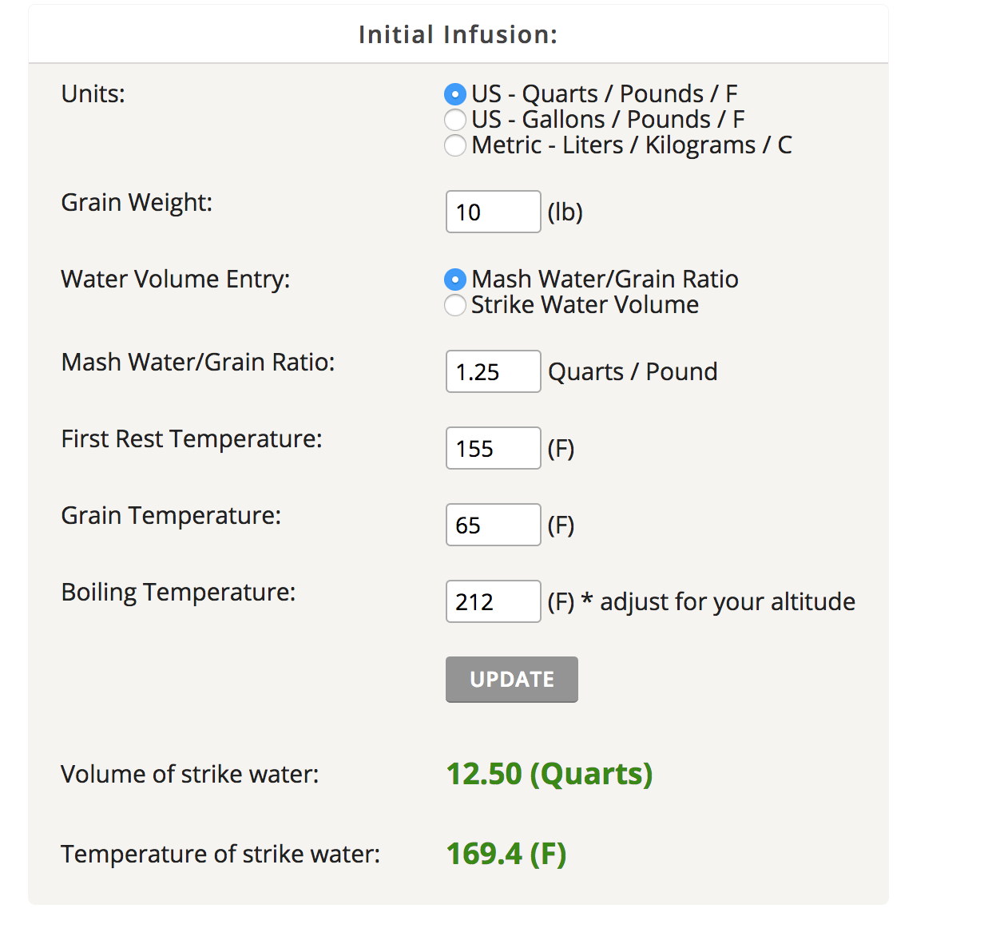Click the Initial Infusion header
The height and width of the screenshot is (928, 984).
[458, 34]
